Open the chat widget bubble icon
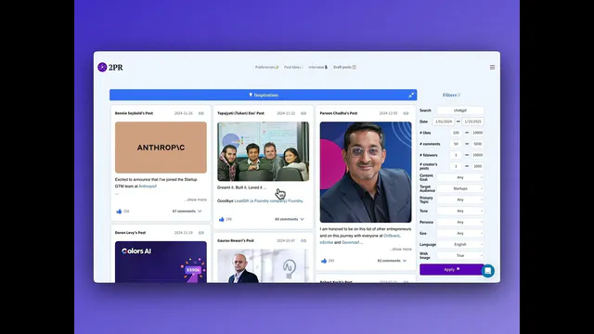Screen dimensions: 594x334 tap(488, 271)
